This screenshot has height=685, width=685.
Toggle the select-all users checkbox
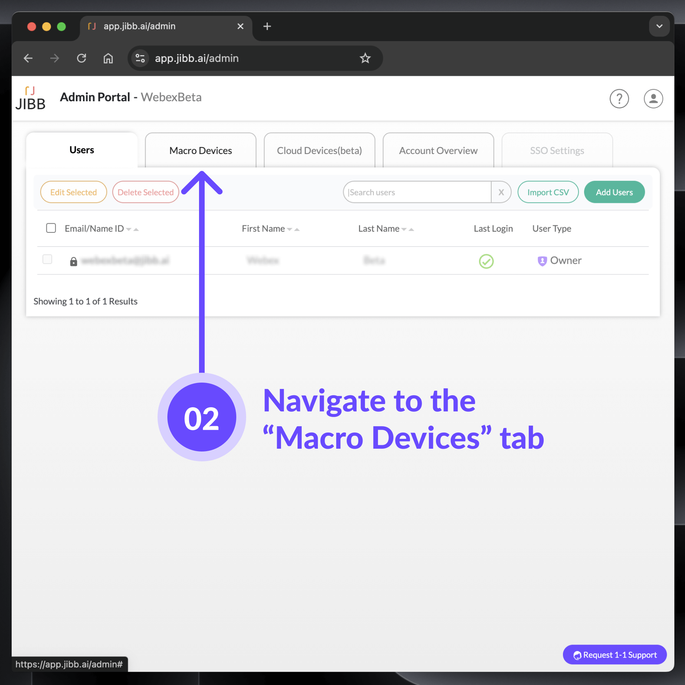point(51,228)
